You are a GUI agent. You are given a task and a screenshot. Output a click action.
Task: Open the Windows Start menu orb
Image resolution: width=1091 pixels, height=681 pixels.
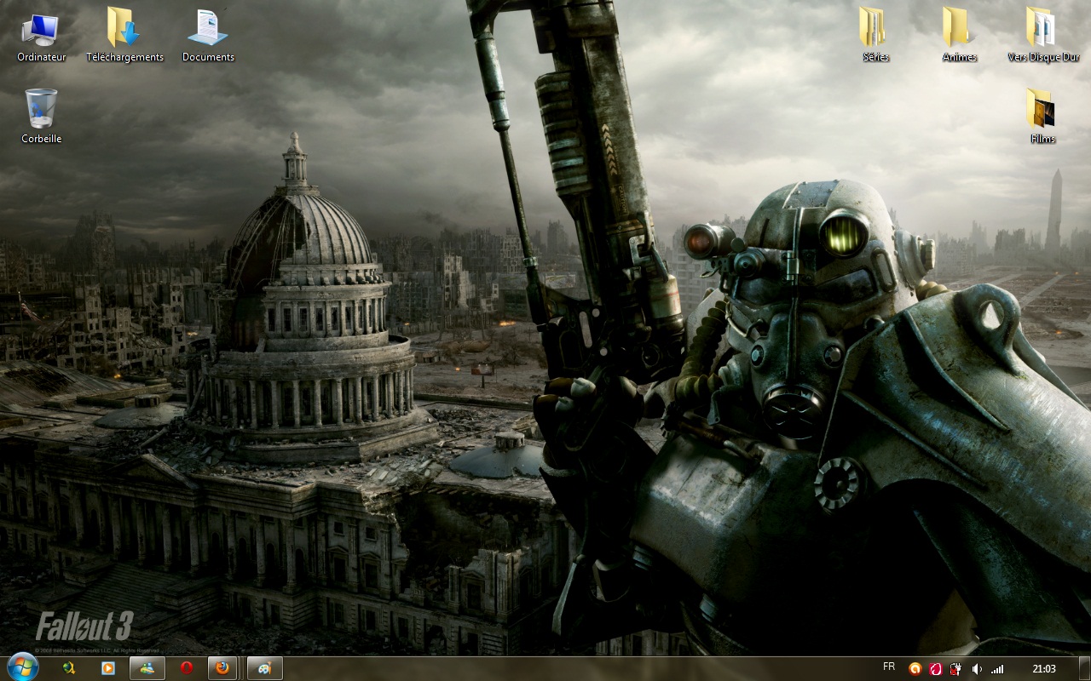click(23, 667)
